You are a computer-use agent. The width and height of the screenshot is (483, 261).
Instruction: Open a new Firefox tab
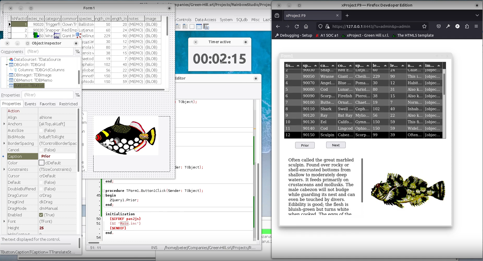(x=347, y=16)
